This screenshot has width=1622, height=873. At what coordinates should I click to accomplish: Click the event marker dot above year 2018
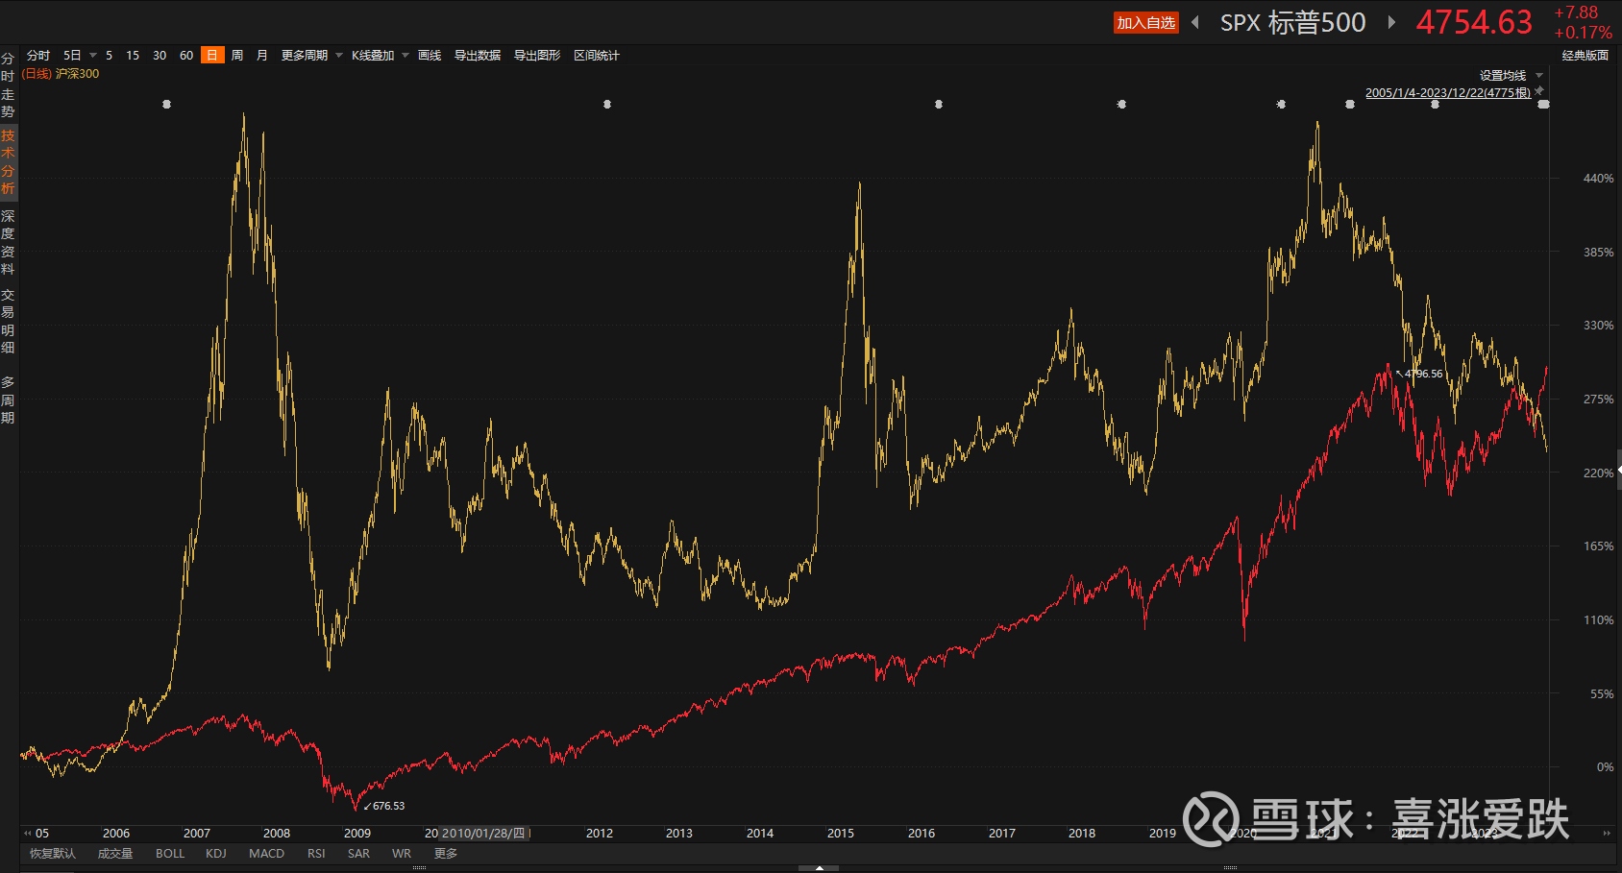coord(1121,104)
